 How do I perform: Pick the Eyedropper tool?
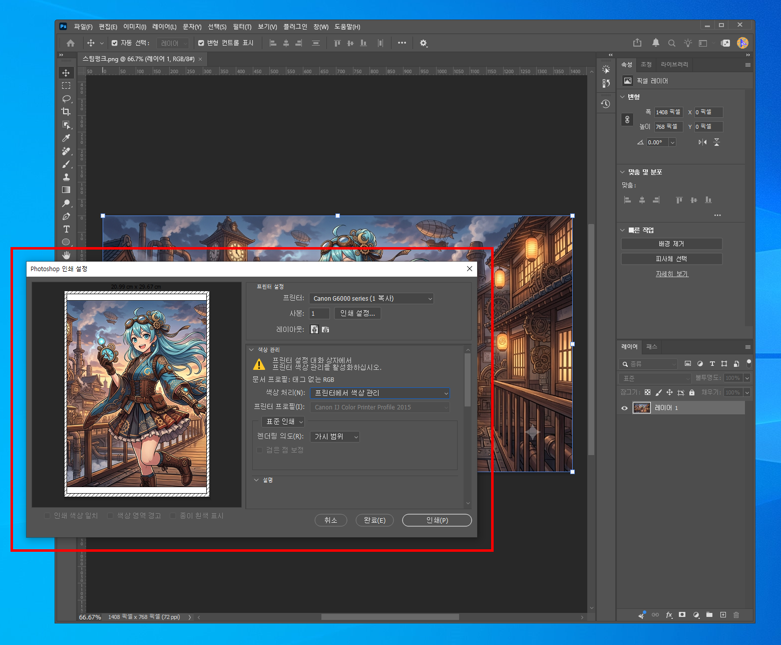(x=66, y=138)
